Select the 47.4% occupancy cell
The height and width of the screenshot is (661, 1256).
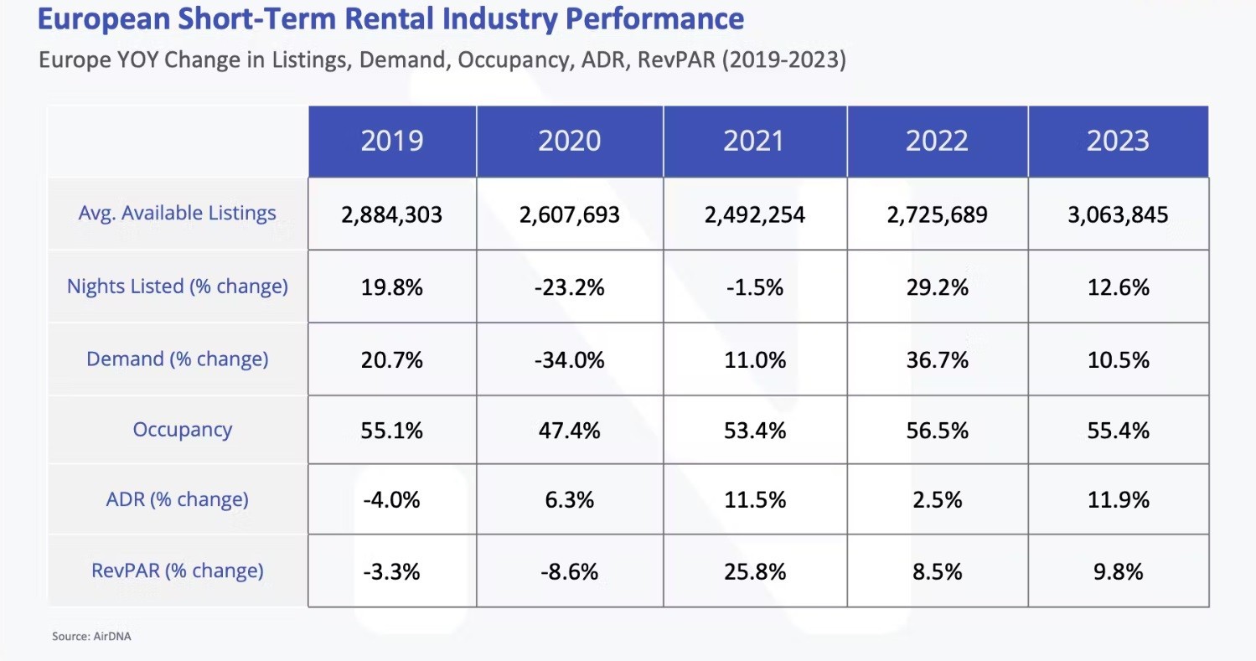click(x=569, y=431)
